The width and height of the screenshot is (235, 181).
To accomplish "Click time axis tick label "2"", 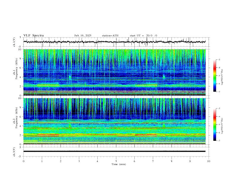I will (x=61, y=161).
